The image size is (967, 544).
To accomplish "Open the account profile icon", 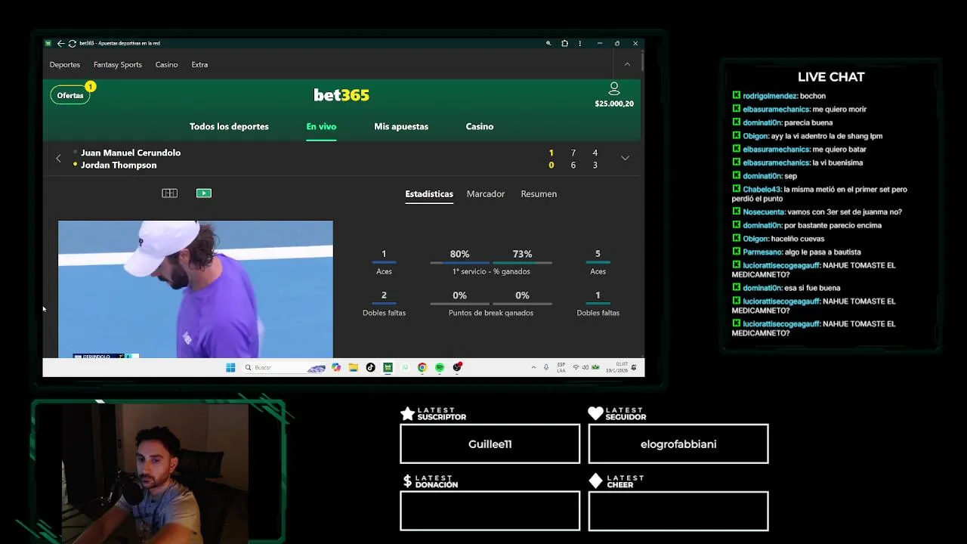I will [x=614, y=89].
